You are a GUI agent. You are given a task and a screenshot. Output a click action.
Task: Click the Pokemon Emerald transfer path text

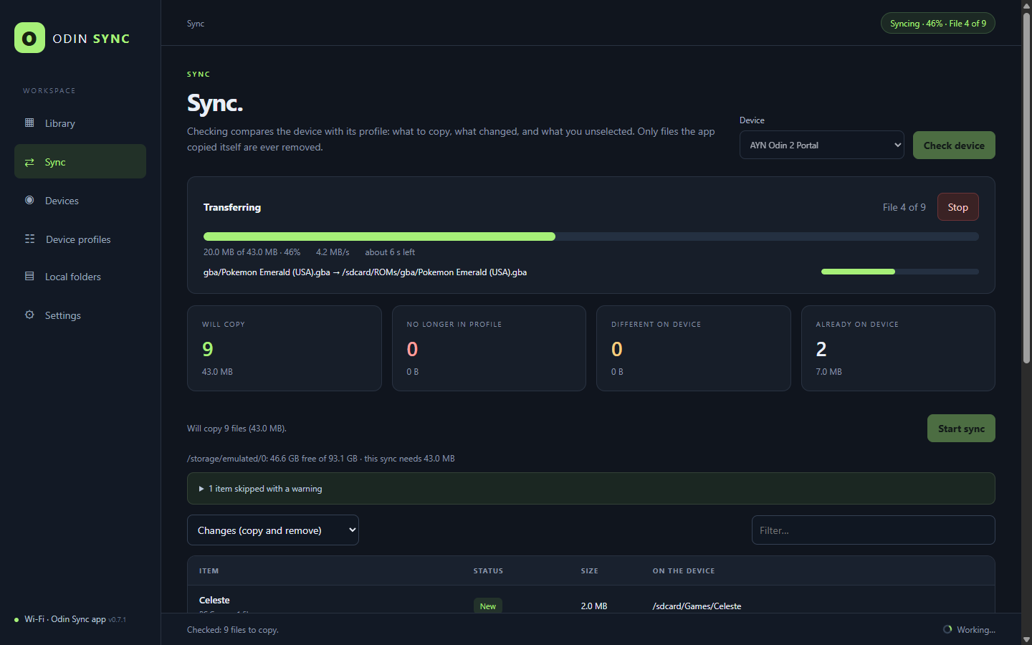pos(365,272)
